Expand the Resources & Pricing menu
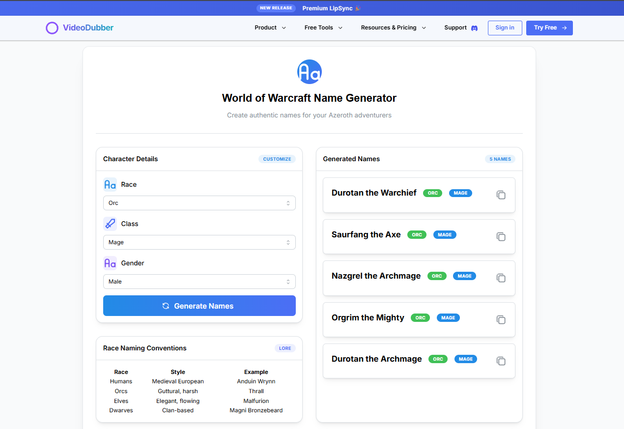 (x=394, y=28)
